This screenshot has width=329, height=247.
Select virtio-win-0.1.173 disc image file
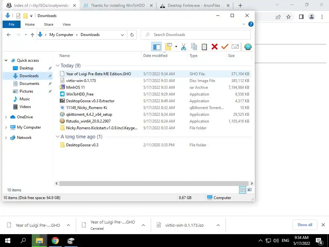click(x=155, y=81)
